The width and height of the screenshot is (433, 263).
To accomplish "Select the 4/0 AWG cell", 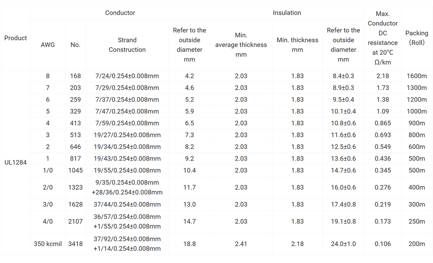I will click(x=48, y=222).
